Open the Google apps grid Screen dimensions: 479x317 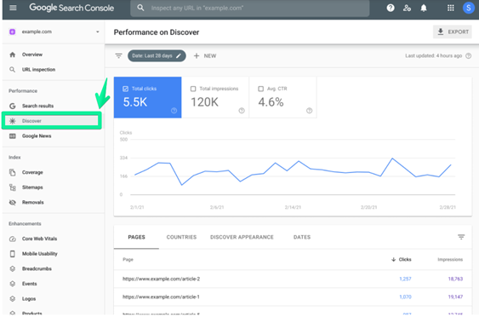[450, 8]
